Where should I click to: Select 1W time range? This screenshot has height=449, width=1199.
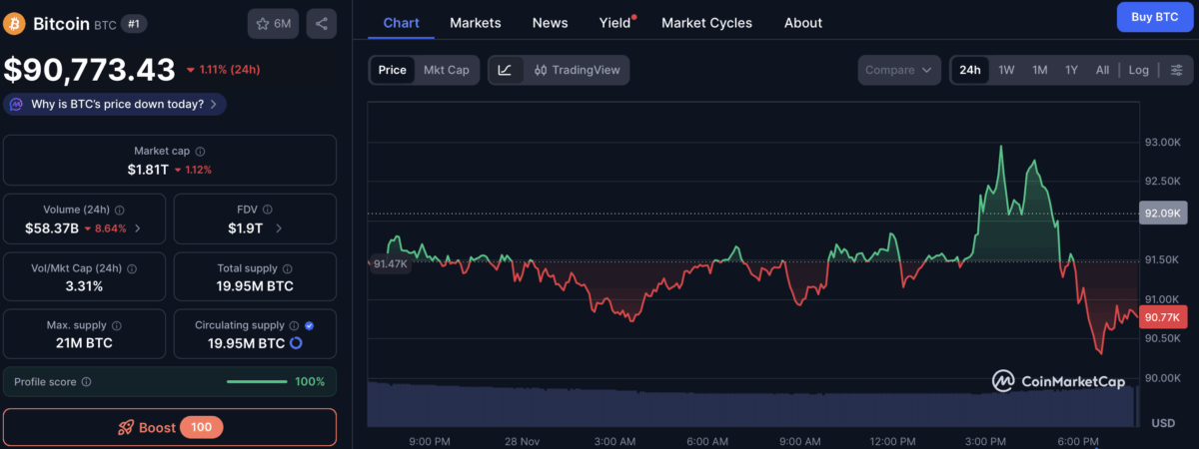(x=1006, y=70)
